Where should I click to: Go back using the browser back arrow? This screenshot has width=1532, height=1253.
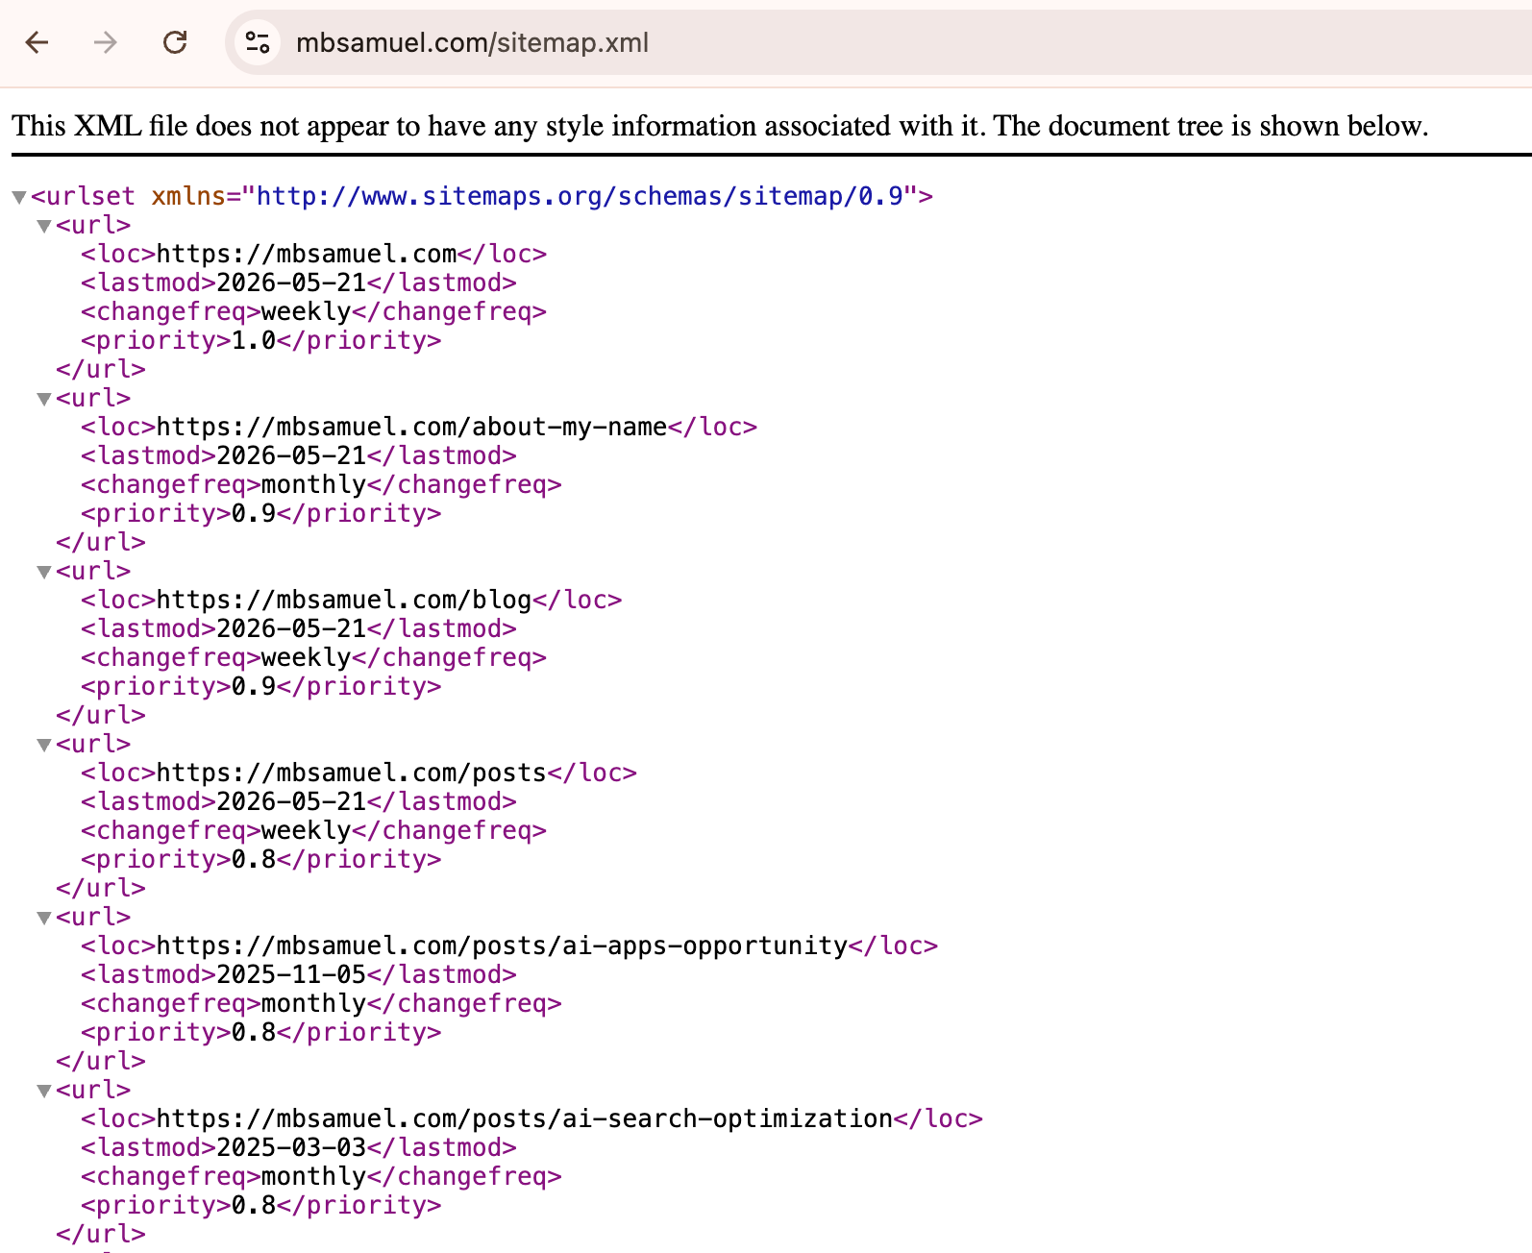click(37, 42)
